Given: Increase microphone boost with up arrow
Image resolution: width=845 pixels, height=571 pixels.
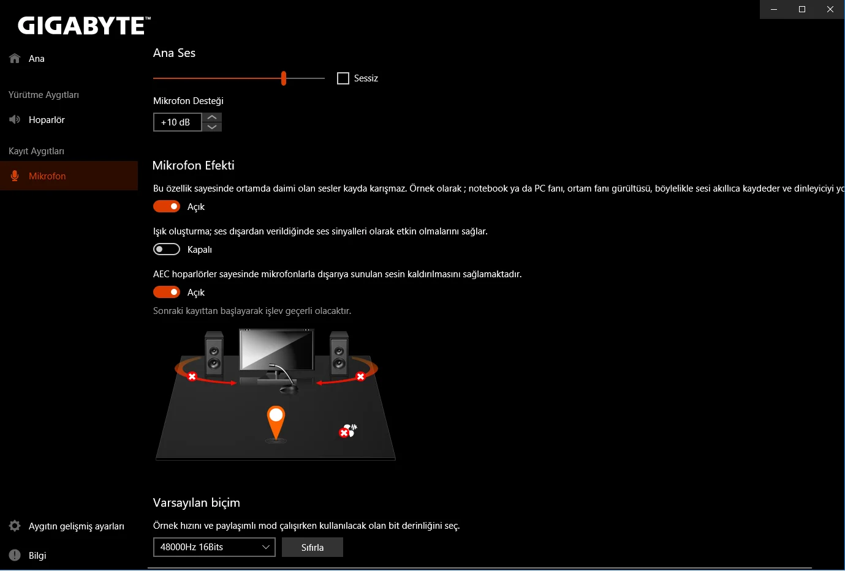Looking at the screenshot, I should point(212,118).
